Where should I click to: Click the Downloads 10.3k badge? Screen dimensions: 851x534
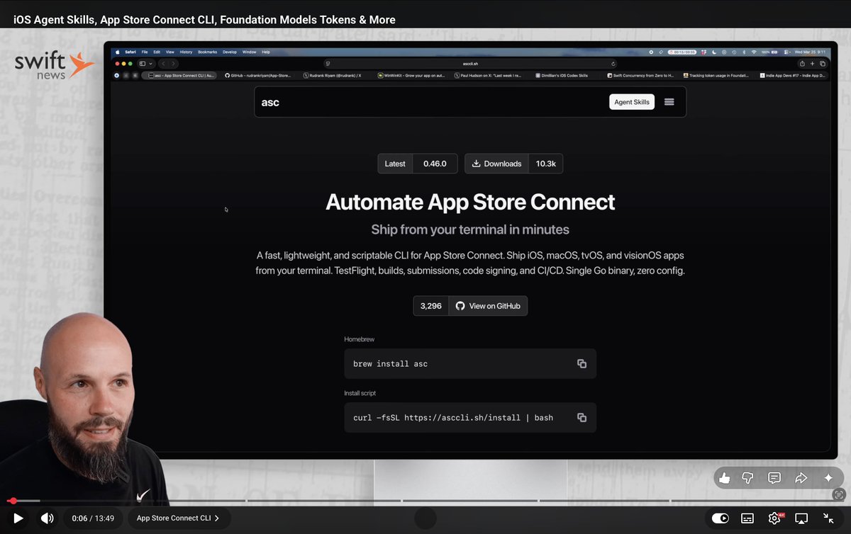514,164
